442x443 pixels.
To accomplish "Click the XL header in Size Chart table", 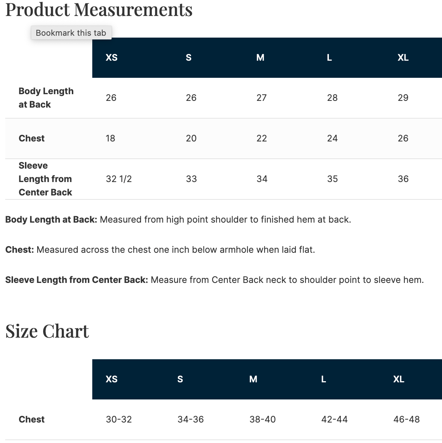I will (399, 379).
